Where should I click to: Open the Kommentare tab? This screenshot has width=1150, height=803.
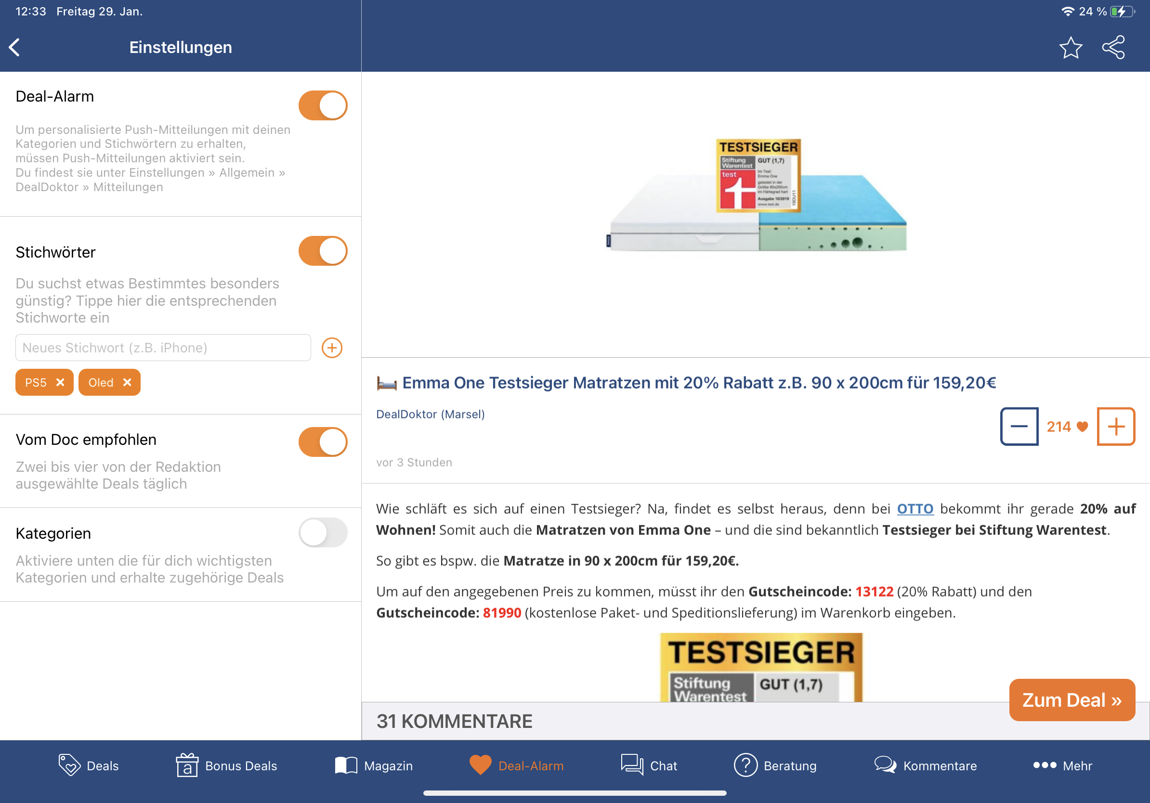pos(925,765)
